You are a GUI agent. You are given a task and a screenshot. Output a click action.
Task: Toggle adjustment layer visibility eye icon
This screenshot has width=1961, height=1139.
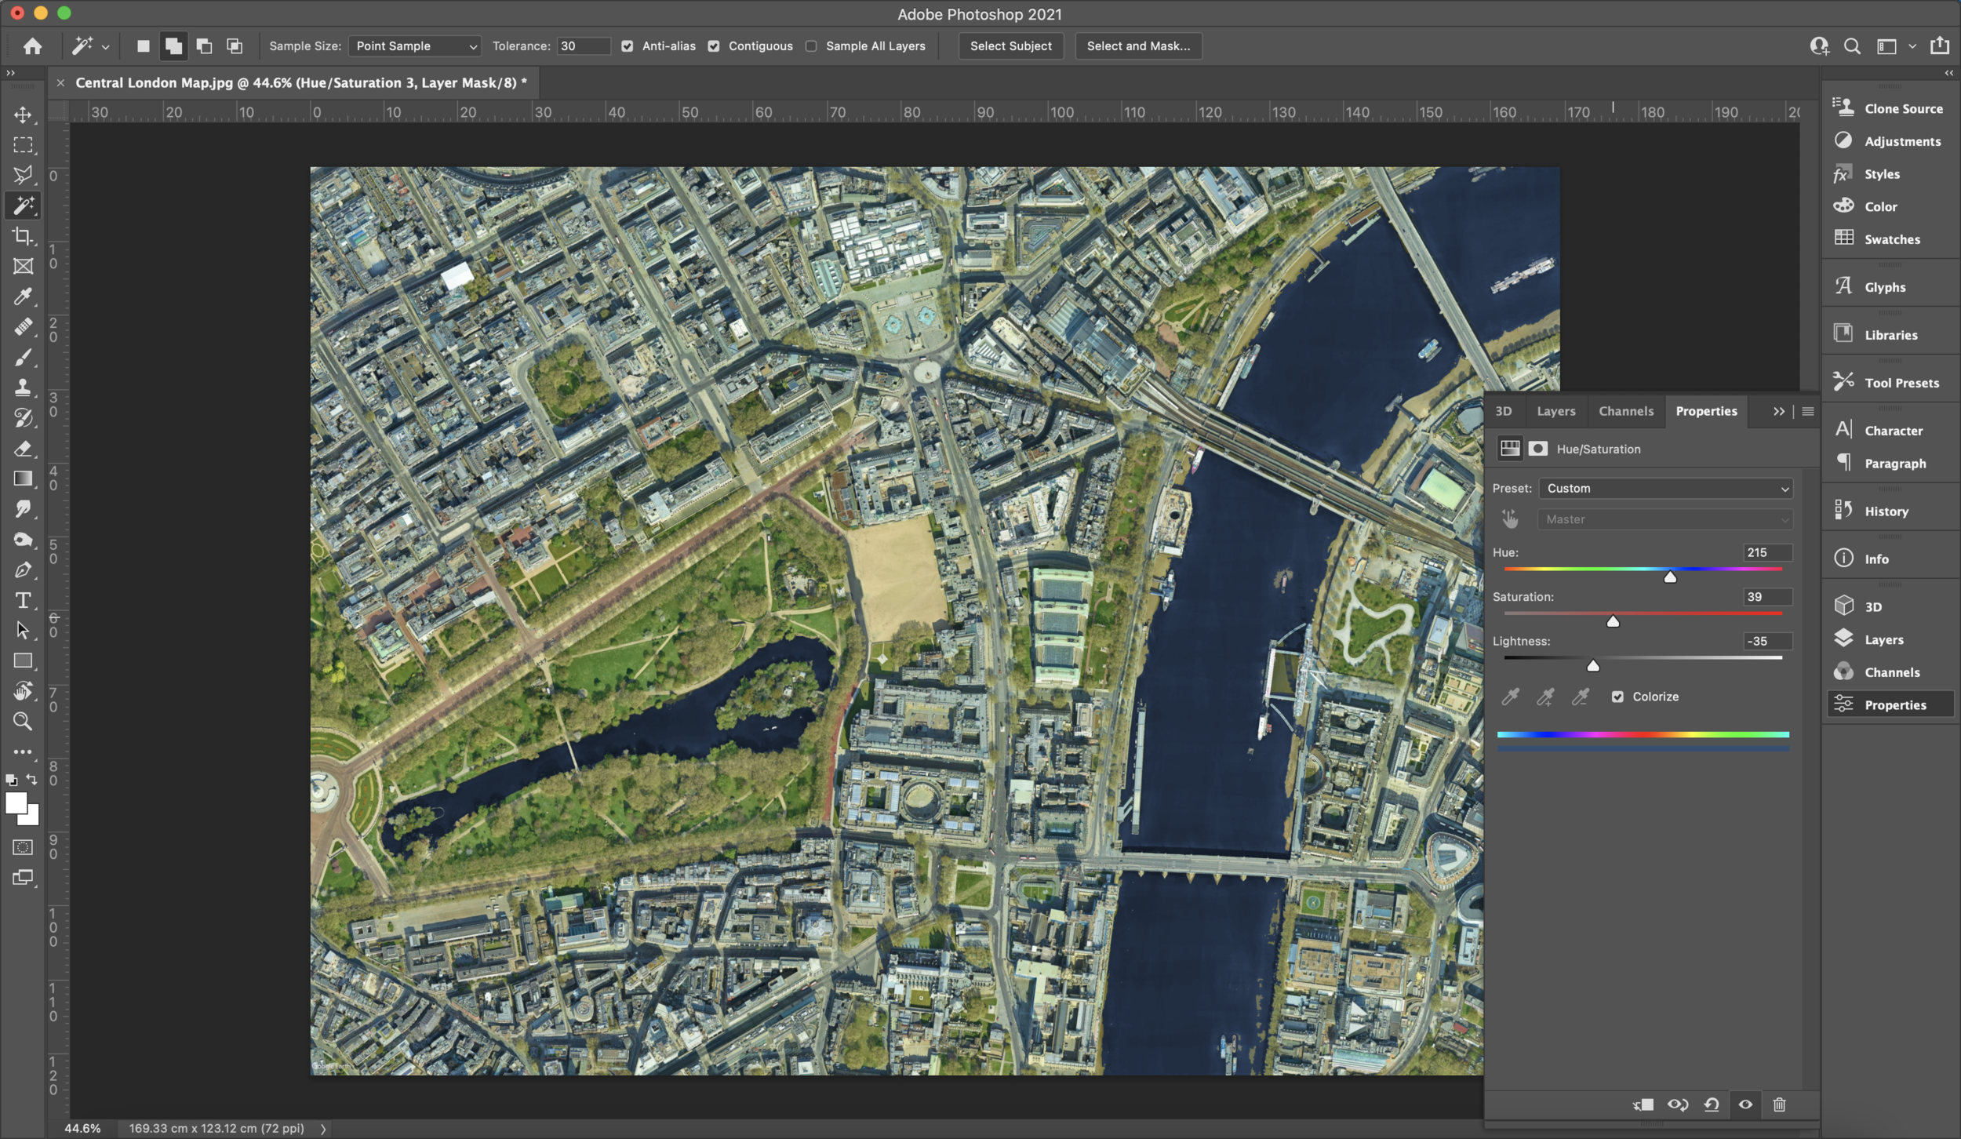click(x=1745, y=1104)
